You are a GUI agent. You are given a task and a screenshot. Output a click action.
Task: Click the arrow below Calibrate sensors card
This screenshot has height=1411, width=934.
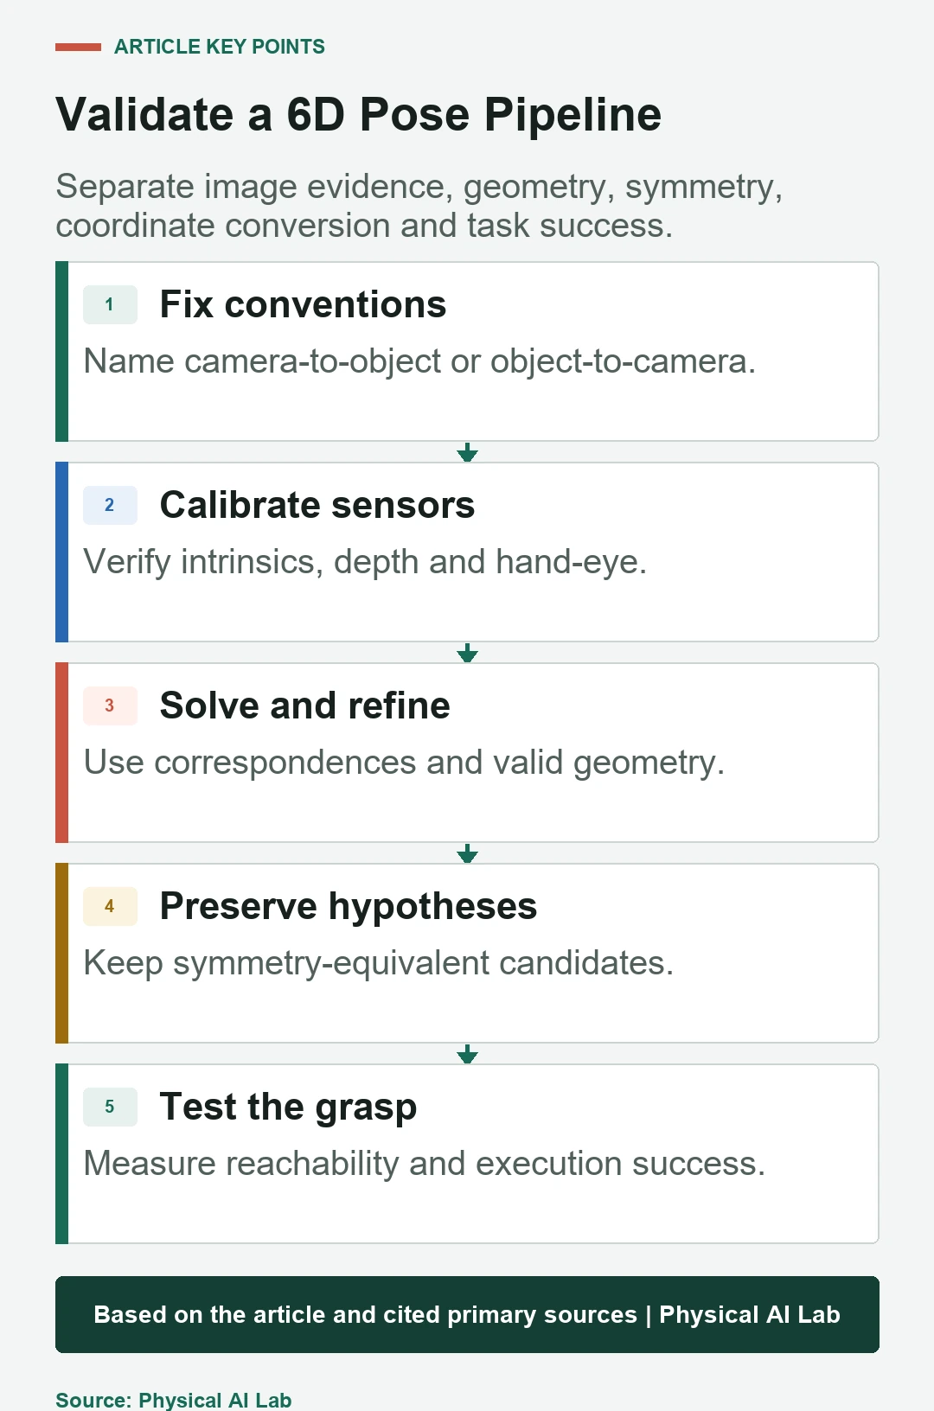pyautogui.click(x=467, y=653)
